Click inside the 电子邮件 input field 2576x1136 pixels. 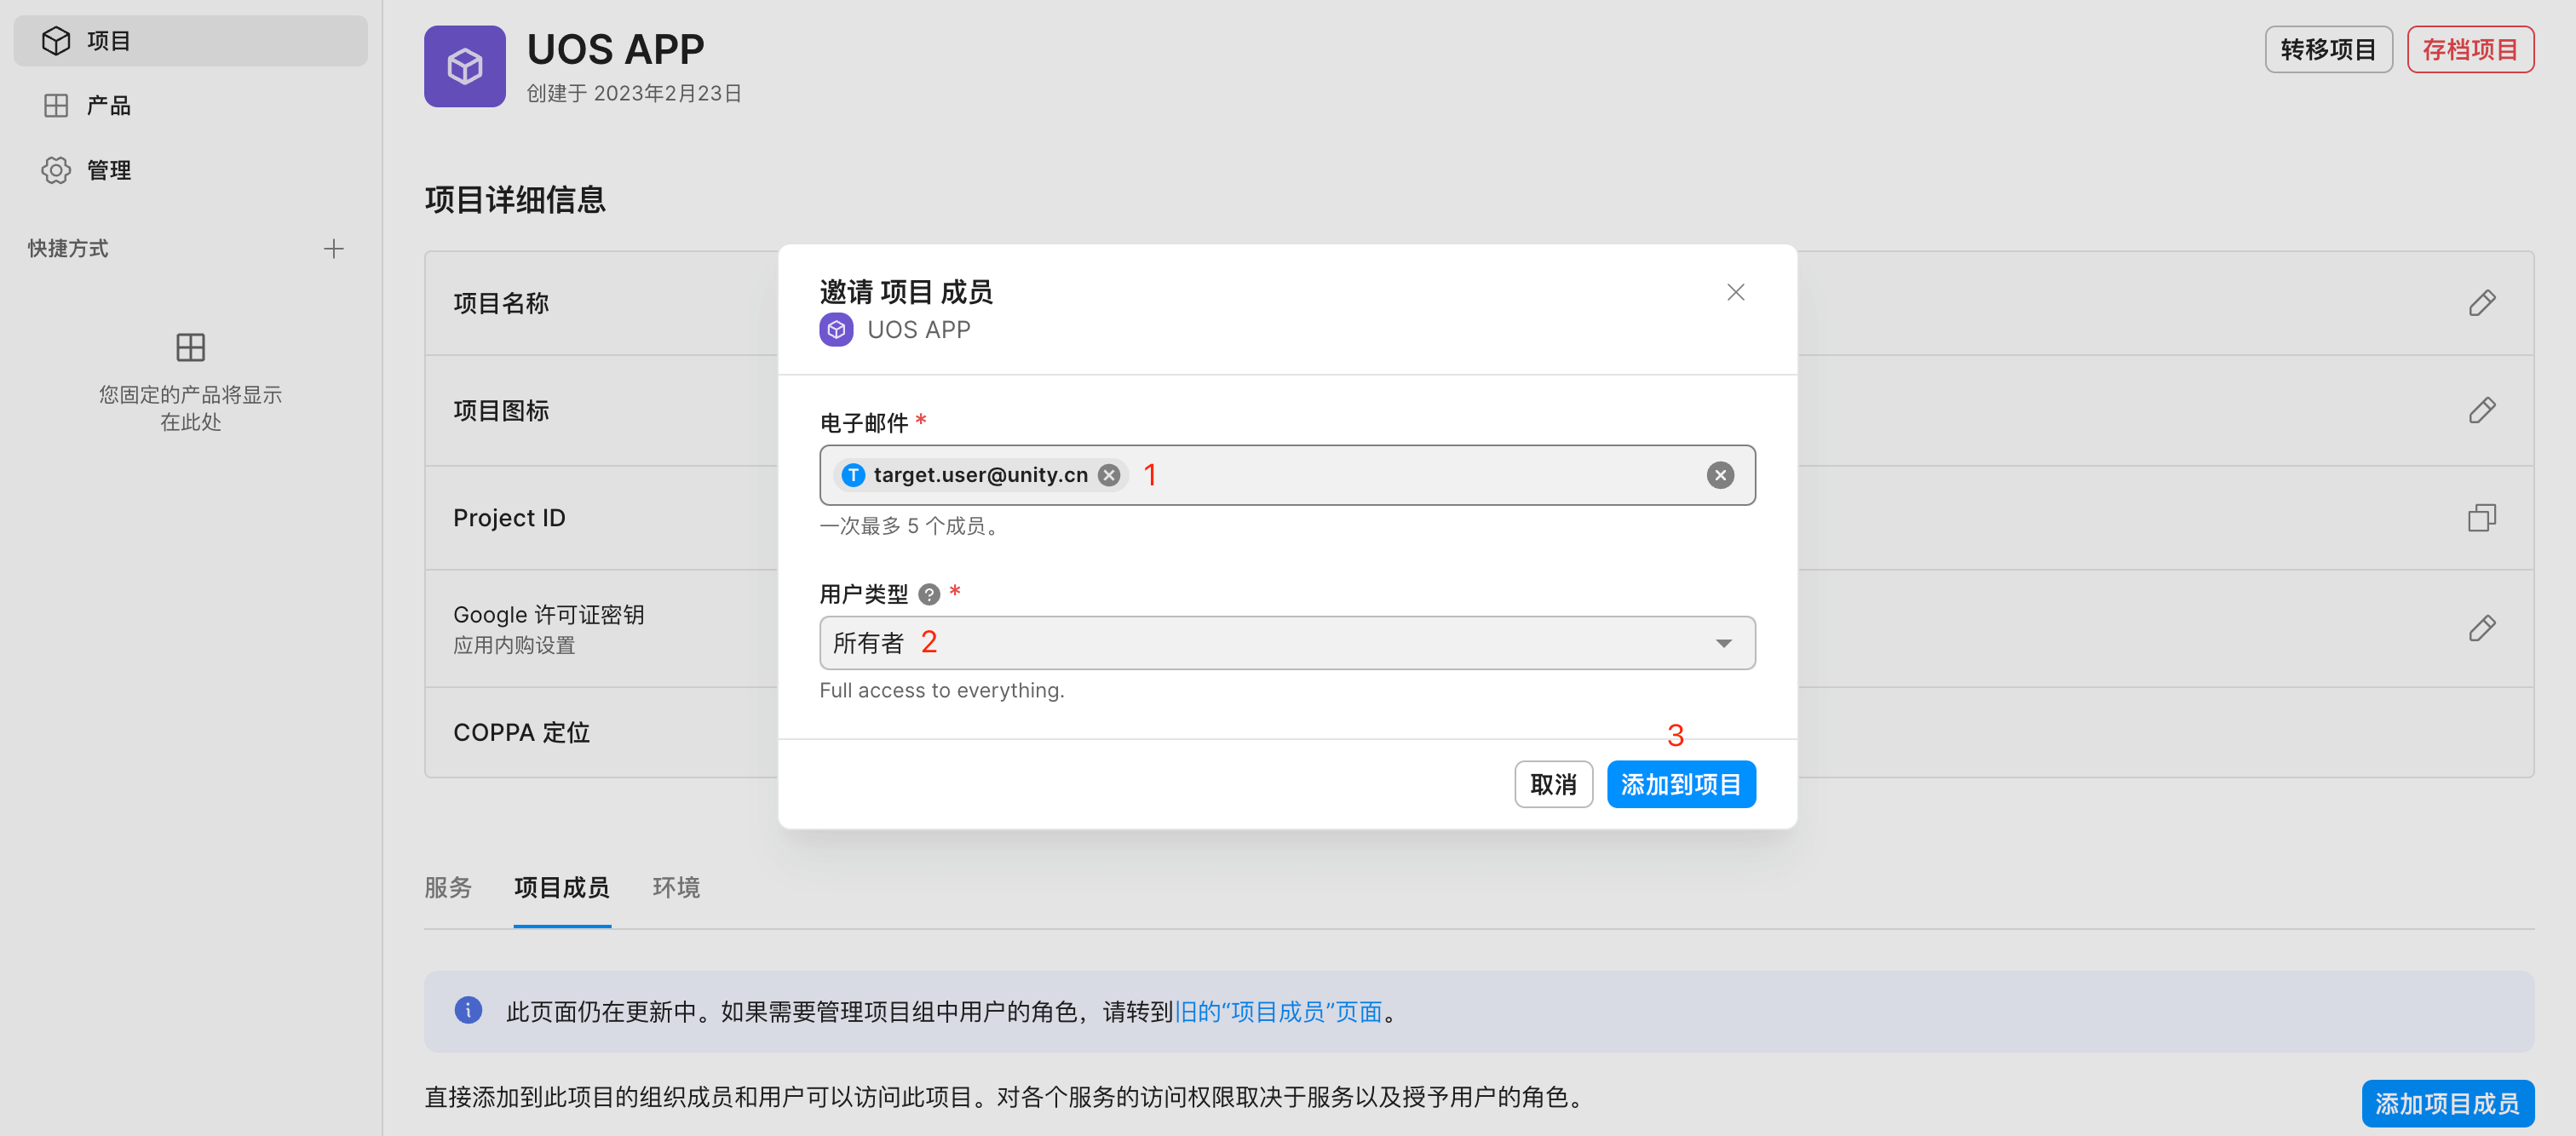click(x=1420, y=475)
